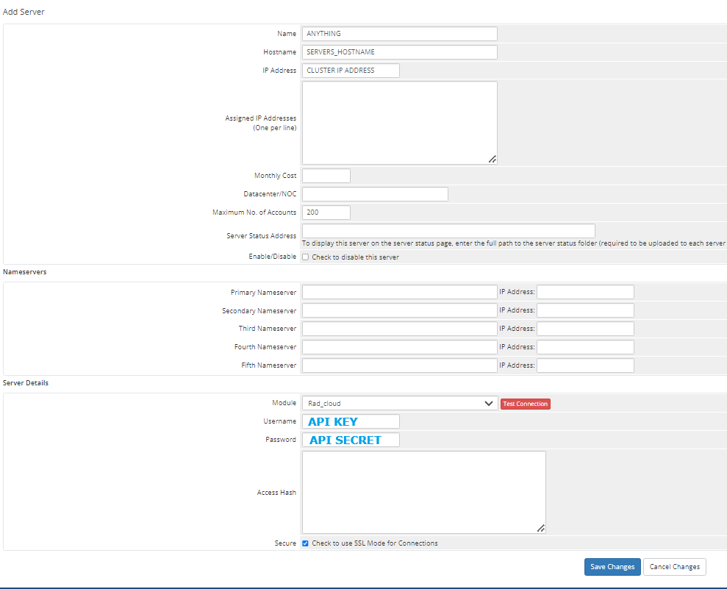
Task: Click the Nameservers section heading
Action: point(24,272)
